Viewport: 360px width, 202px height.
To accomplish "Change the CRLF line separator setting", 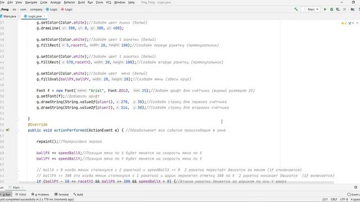I will [x=334, y=200].
